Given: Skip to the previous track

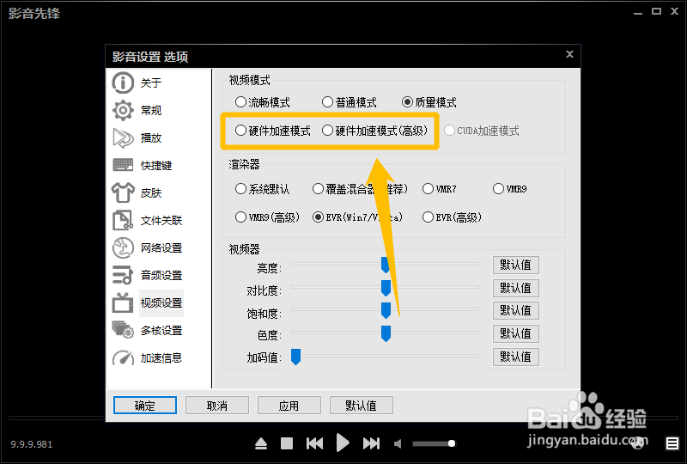Looking at the screenshot, I should [x=314, y=444].
